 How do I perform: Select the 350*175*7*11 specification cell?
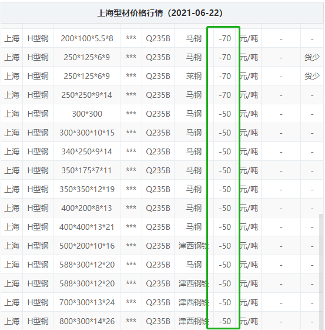click(87, 170)
